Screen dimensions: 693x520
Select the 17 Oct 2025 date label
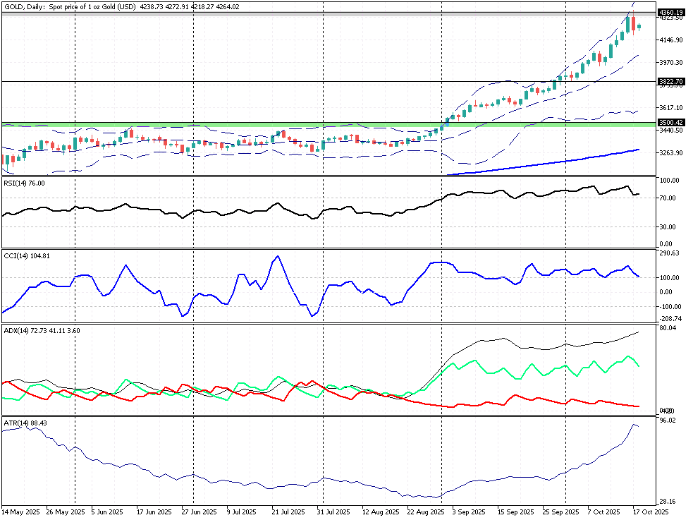[x=649, y=511]
